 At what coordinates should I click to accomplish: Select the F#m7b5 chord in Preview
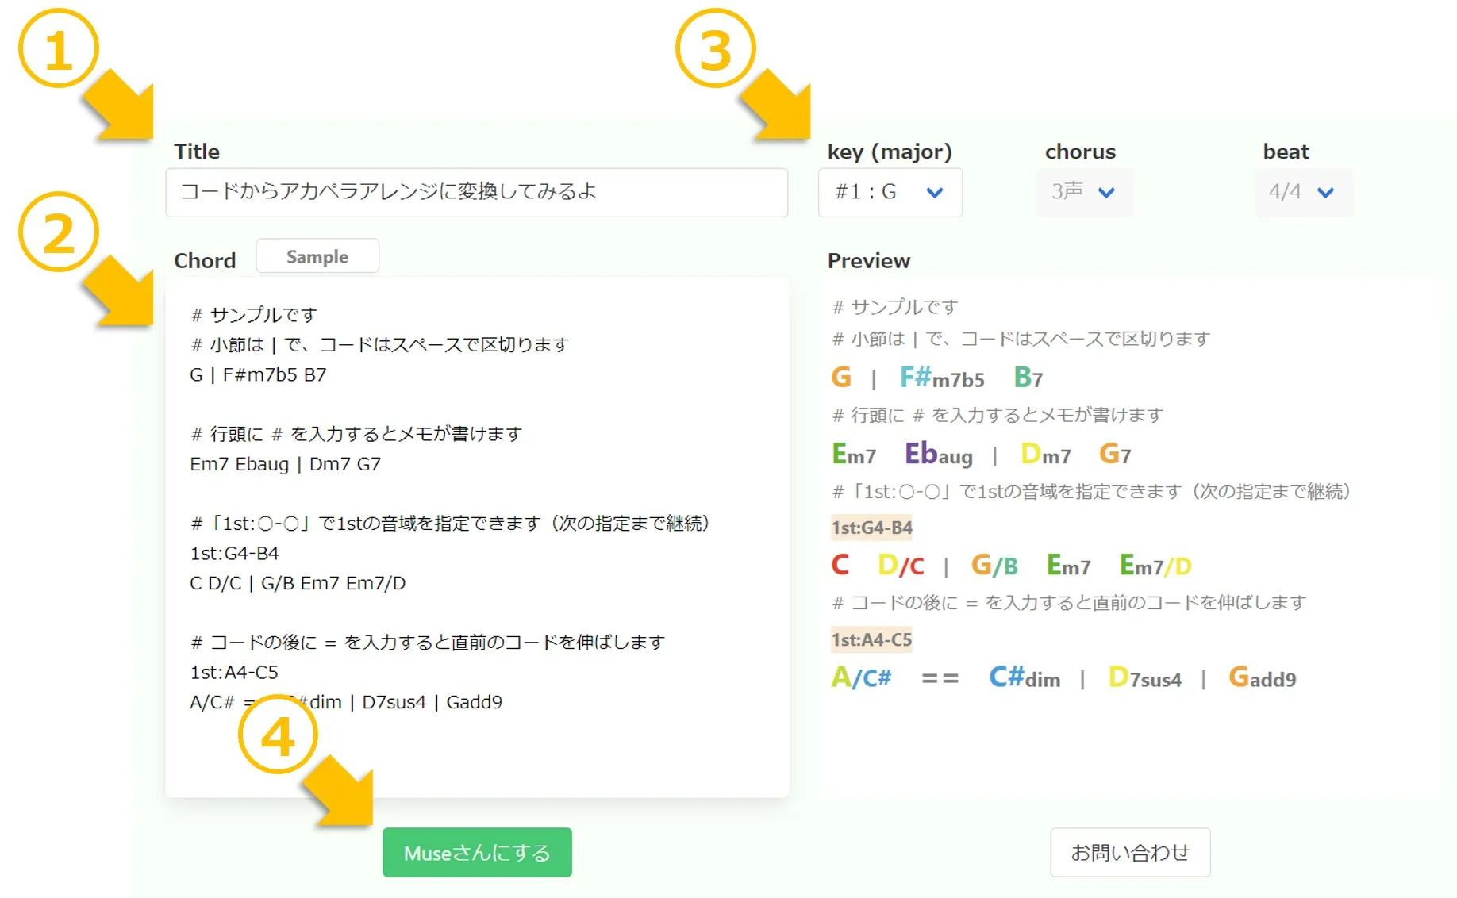coord(942,378)
